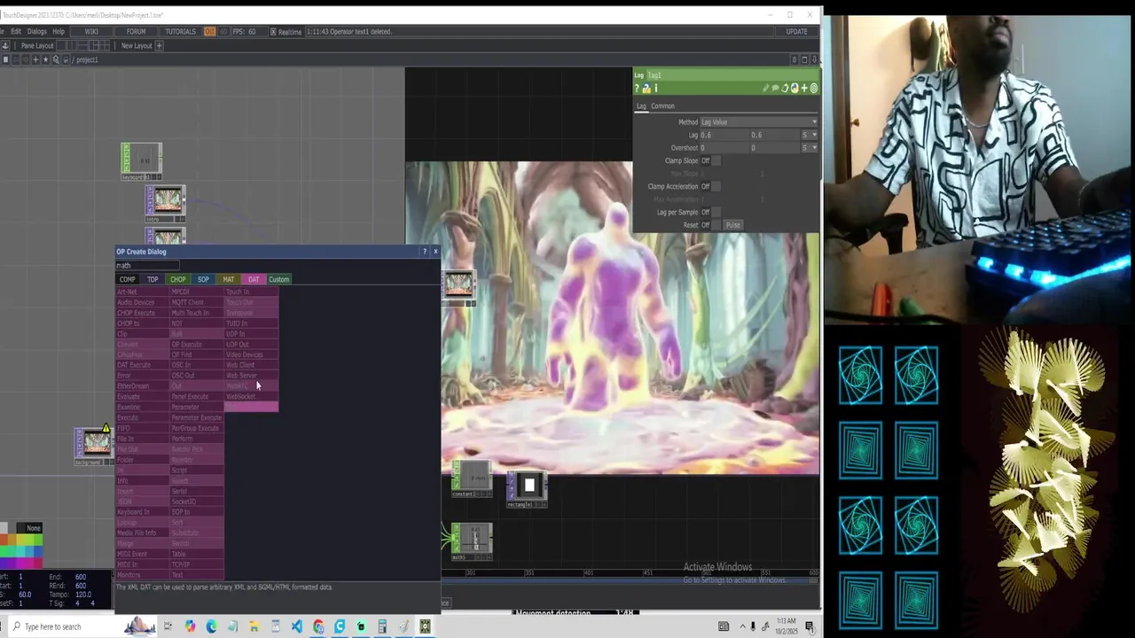Image resolution: width=1135 pixels, height=638 pixels.
Task: Click the WIKI button
Action: (x=91, y=31)
